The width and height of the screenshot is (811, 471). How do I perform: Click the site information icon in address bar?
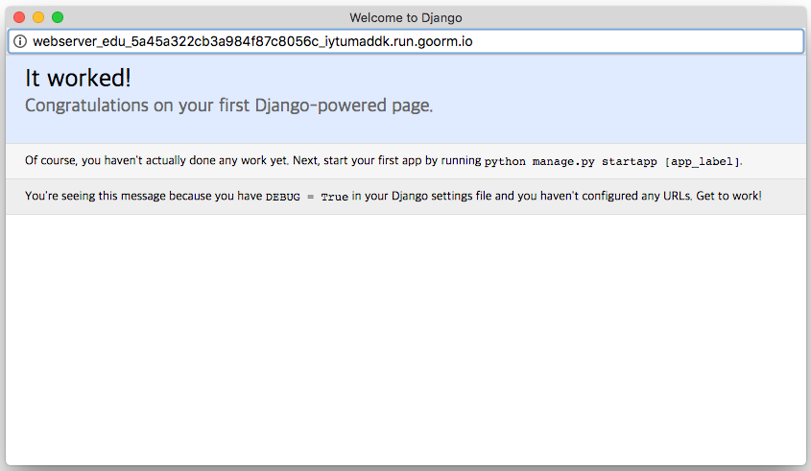(x=20, y=42)
